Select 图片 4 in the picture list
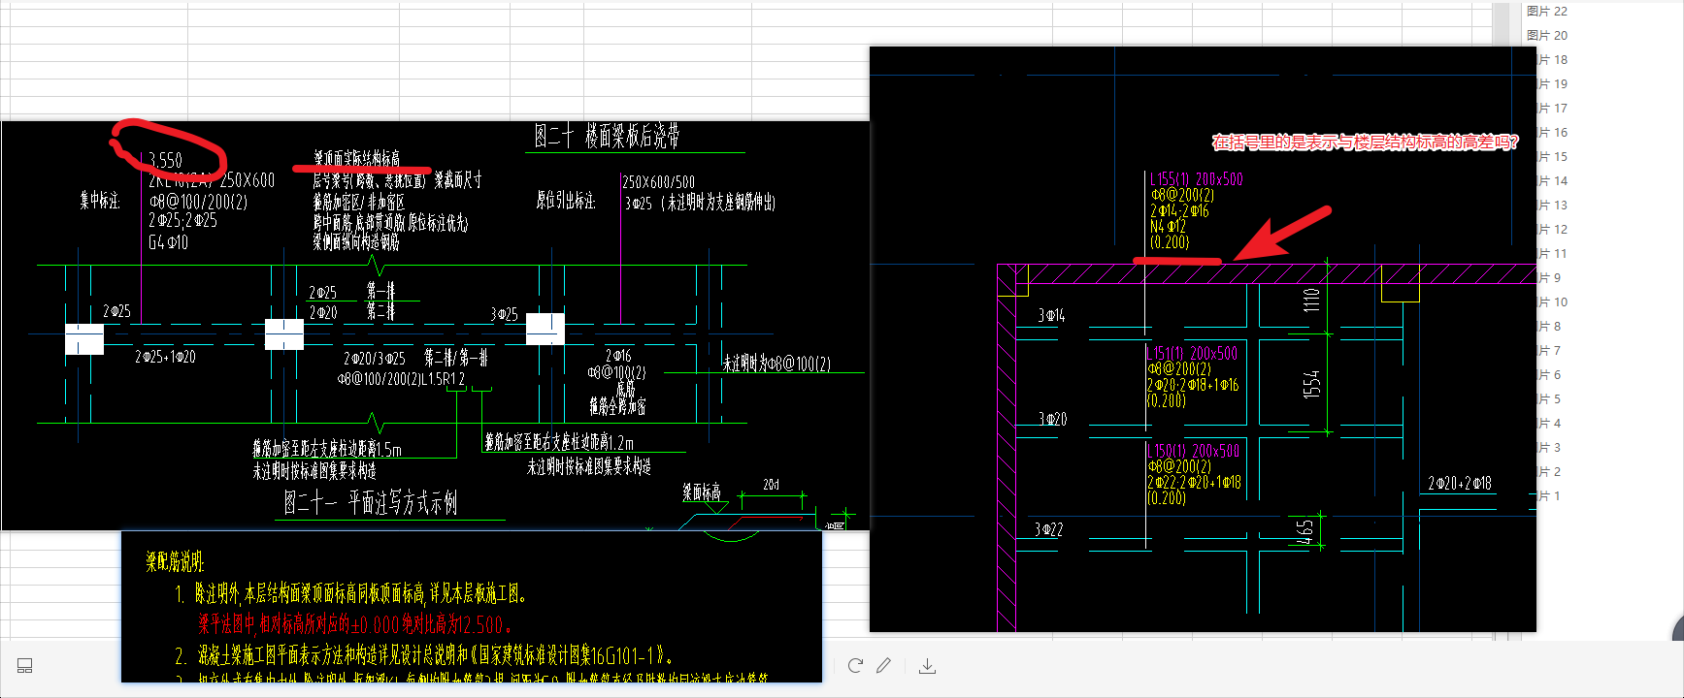The width and height of the screenshot is (1684, 698). click(x=1550, y=423)
